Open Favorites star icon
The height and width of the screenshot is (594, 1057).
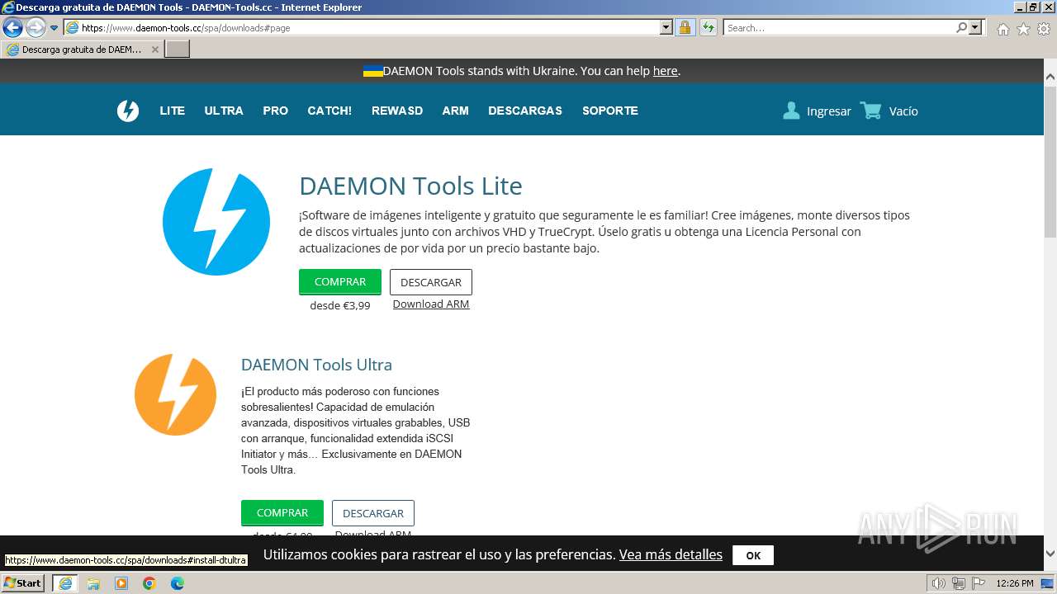[1023, 29]
